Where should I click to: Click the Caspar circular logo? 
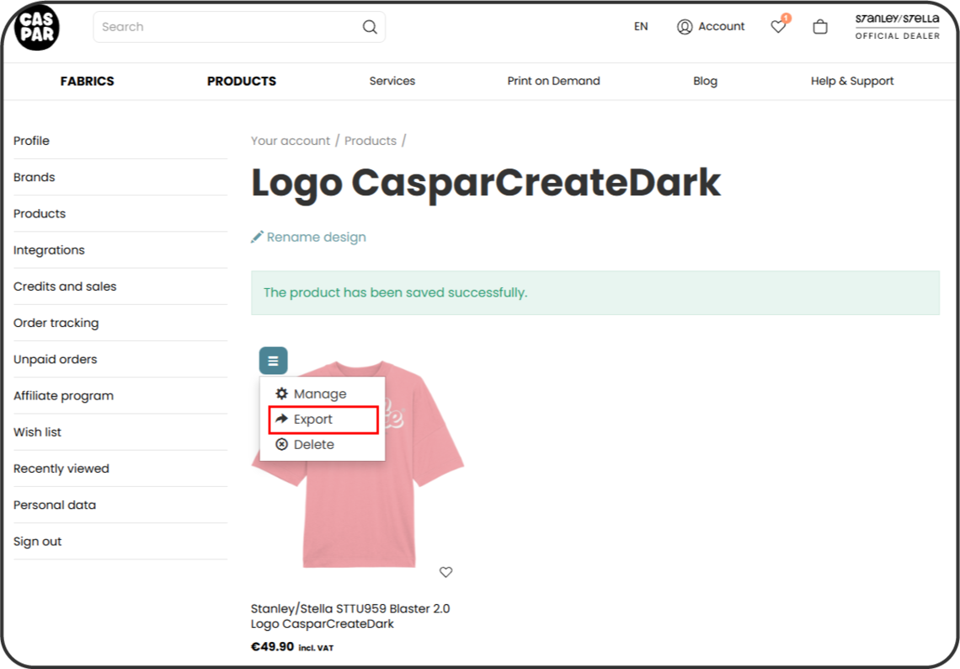point(35,28)
